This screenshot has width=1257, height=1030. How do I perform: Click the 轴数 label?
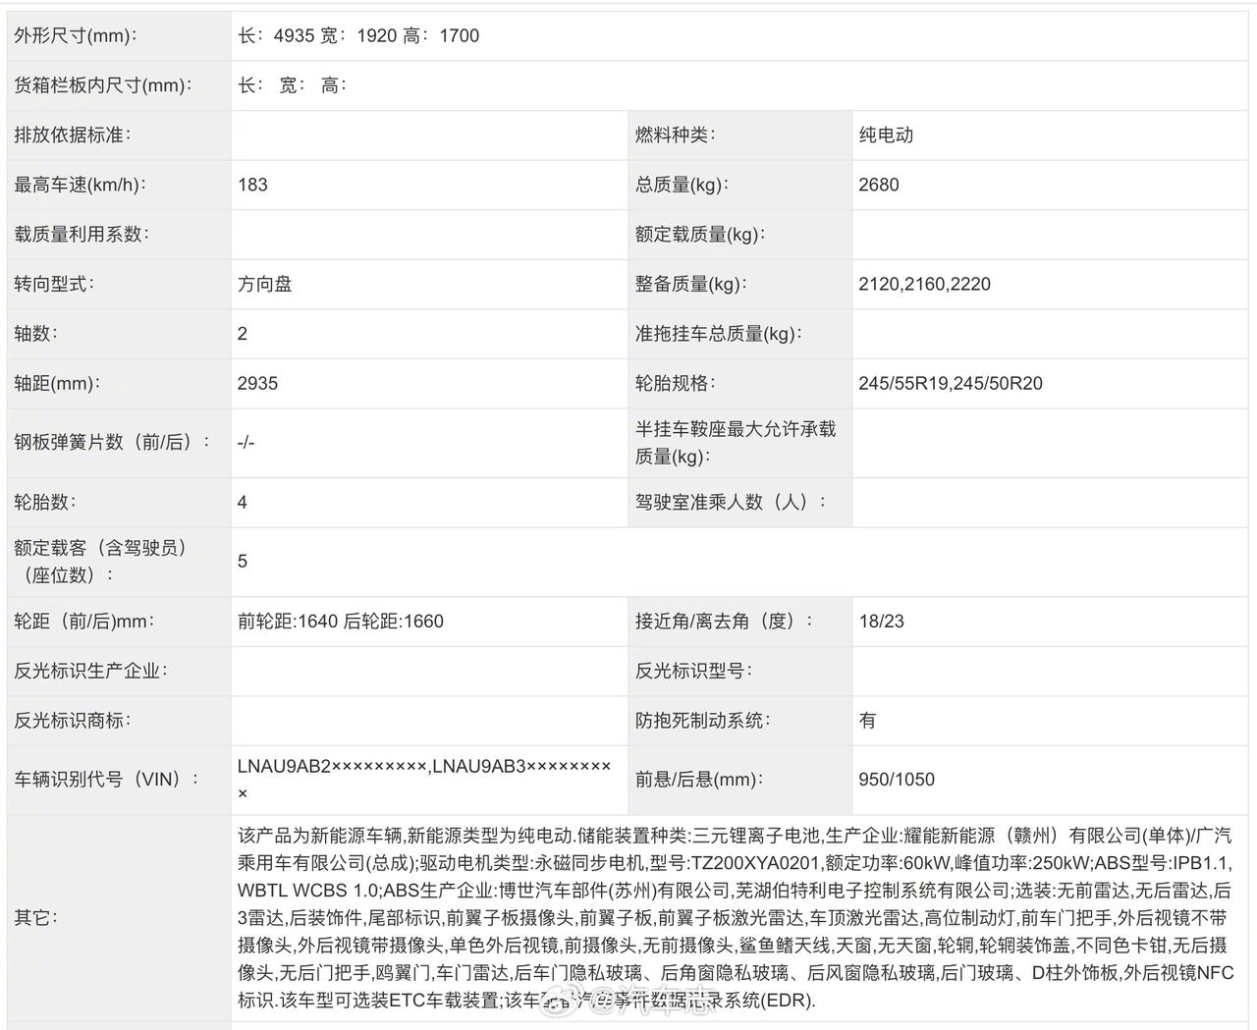tap(35, 334)
